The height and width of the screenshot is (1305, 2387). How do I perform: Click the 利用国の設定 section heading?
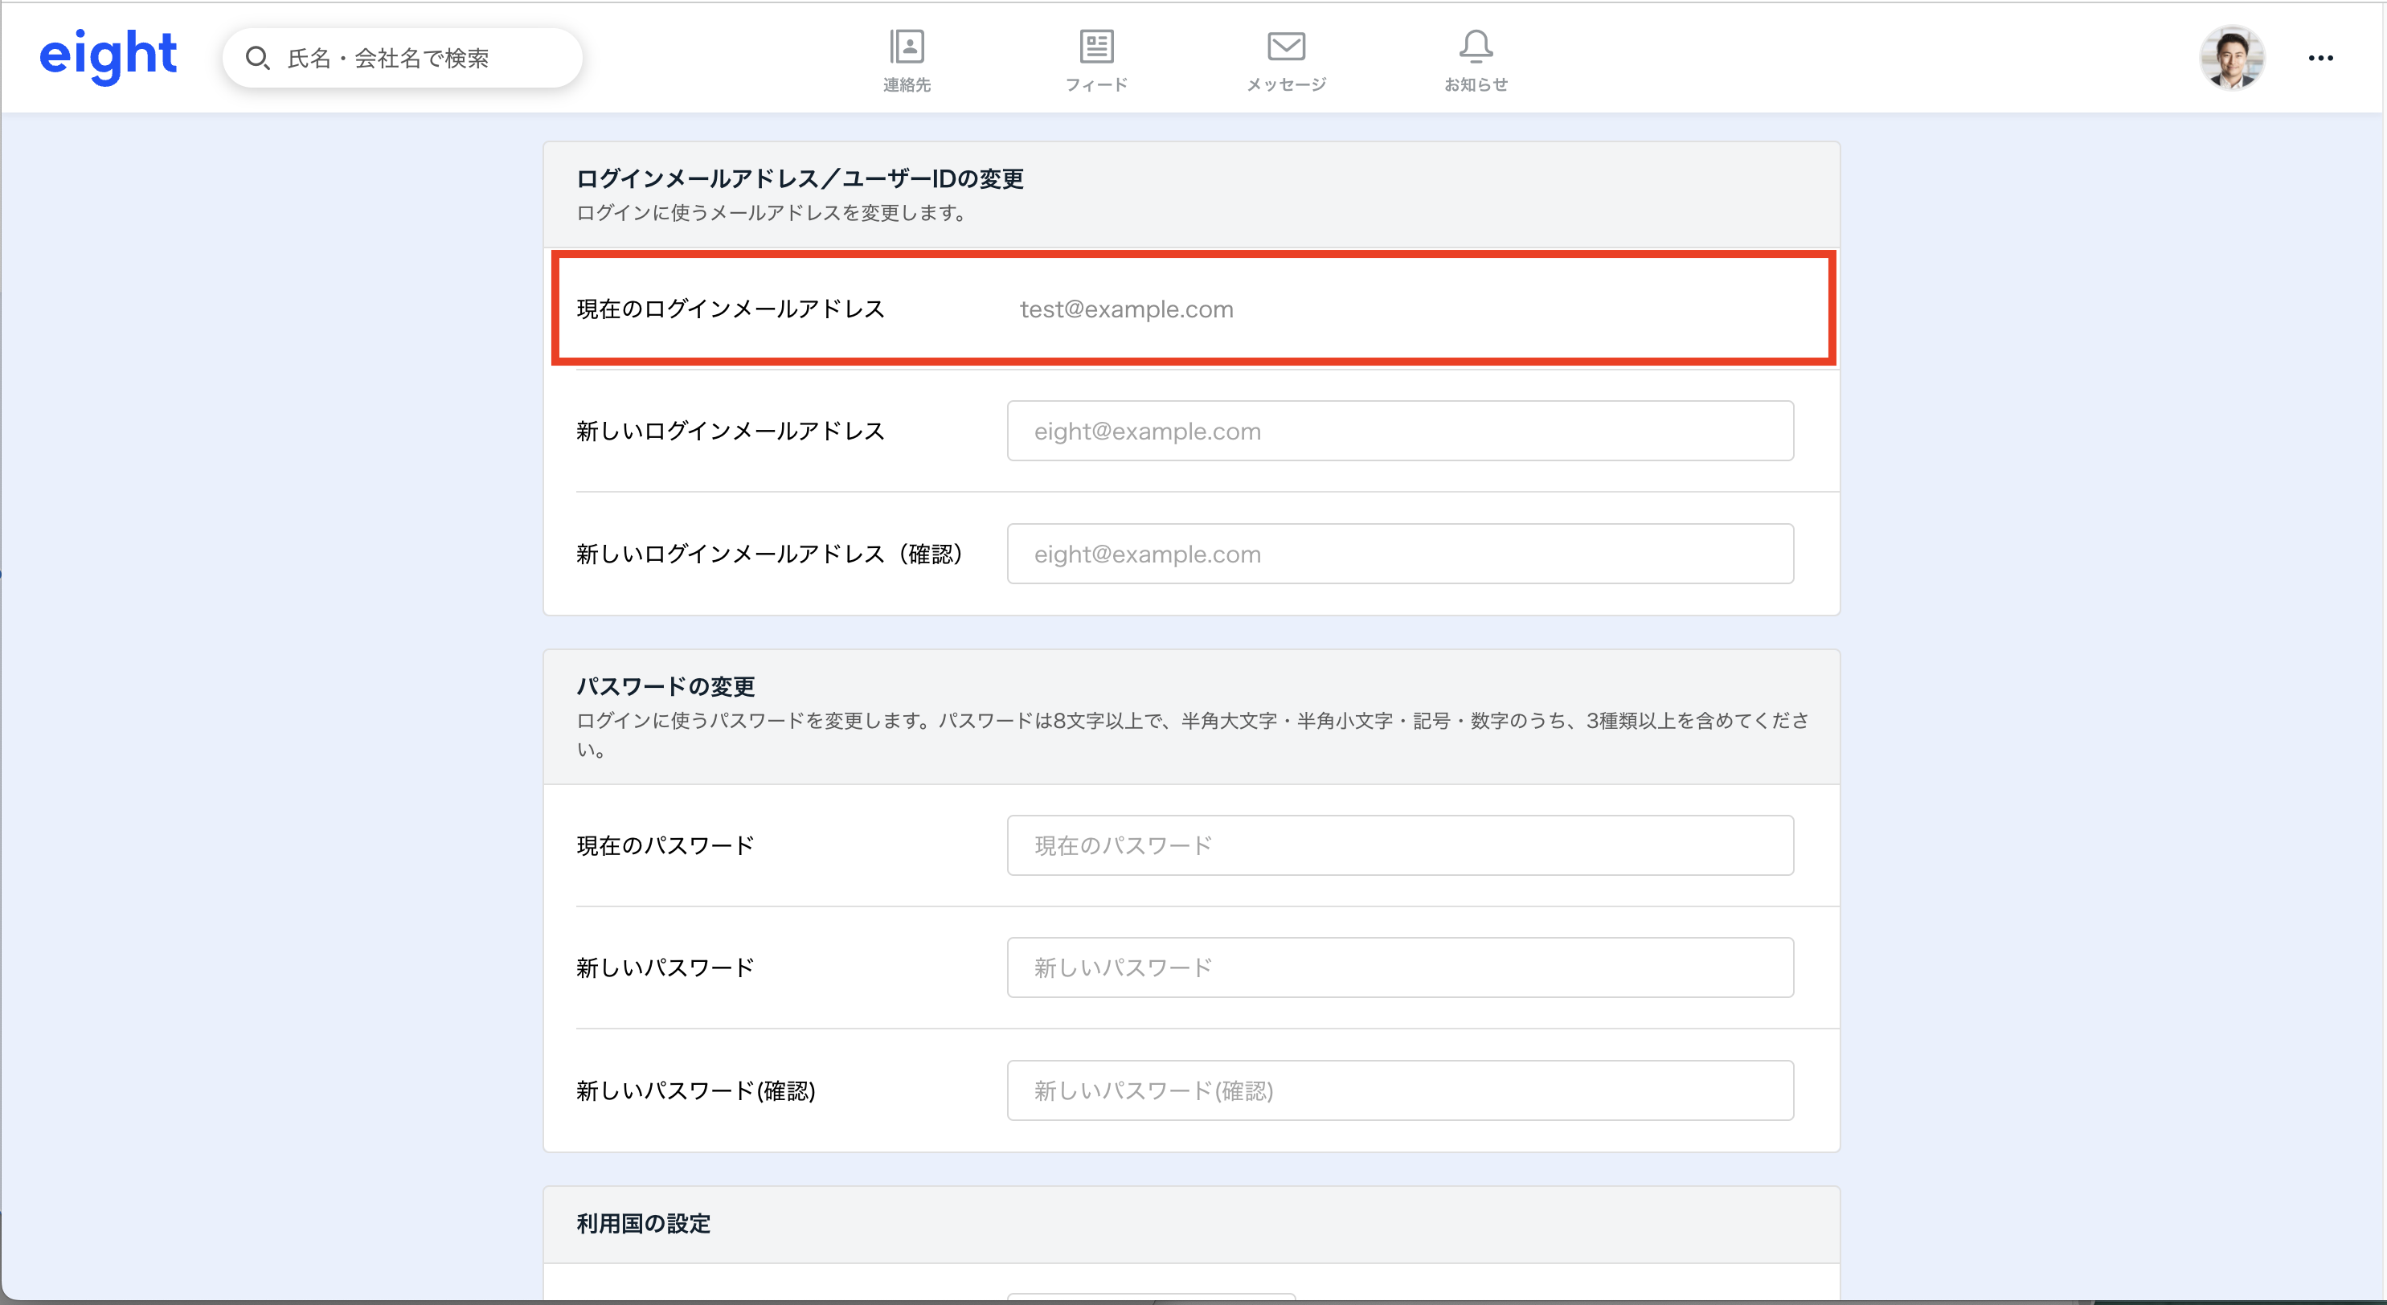643,1224
